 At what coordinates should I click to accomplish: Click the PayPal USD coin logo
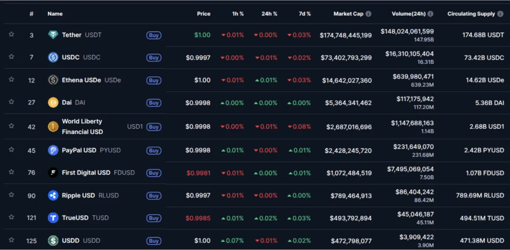coord(53,150)
